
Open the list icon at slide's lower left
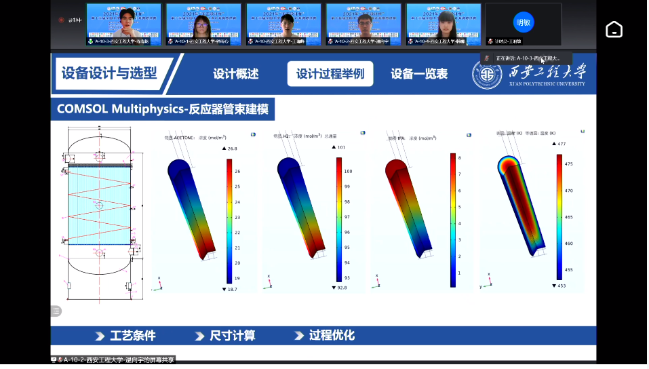56,311
